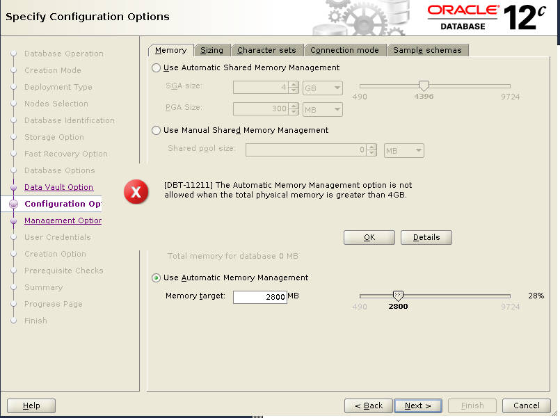The width and height of the screenshot is (560, 418).
Task: Click the SGA size stepper arrows
Action: click(294, 88)
